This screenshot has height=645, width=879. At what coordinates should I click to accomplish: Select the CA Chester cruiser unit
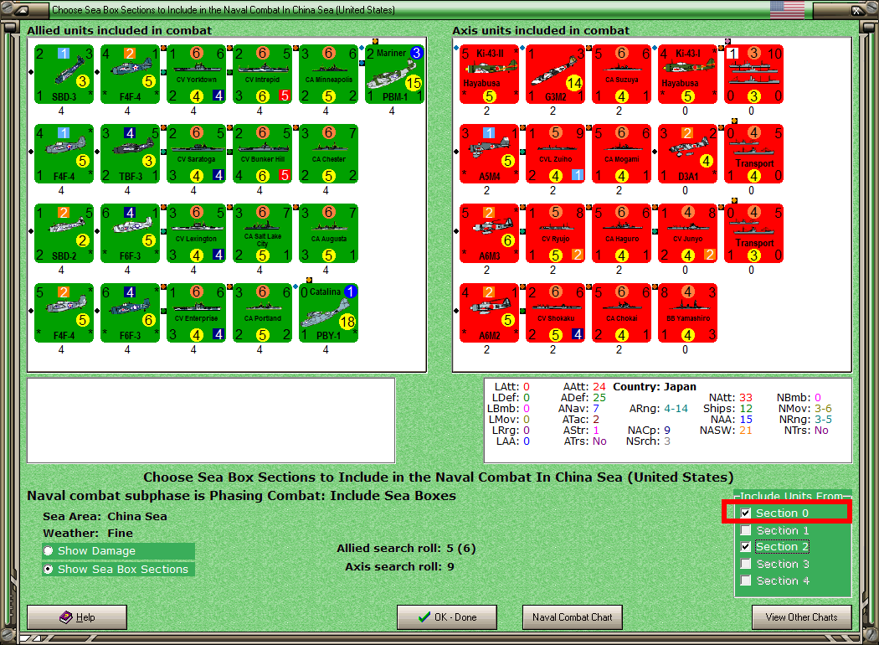point(328,153)
